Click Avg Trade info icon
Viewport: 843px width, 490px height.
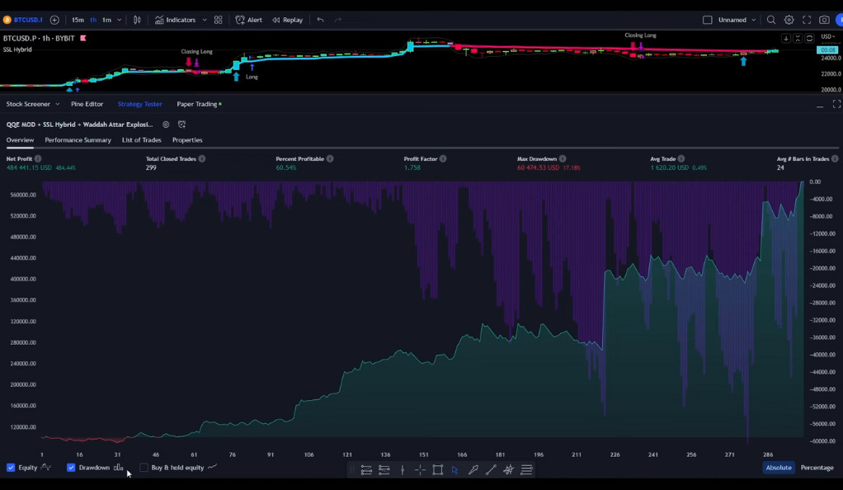tap(681, 158)
